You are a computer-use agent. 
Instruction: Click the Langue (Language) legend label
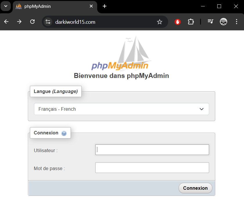[x=56, y=92]
